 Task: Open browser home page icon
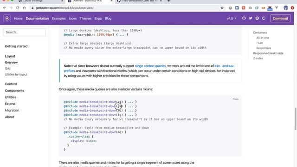tap(24, 8)
